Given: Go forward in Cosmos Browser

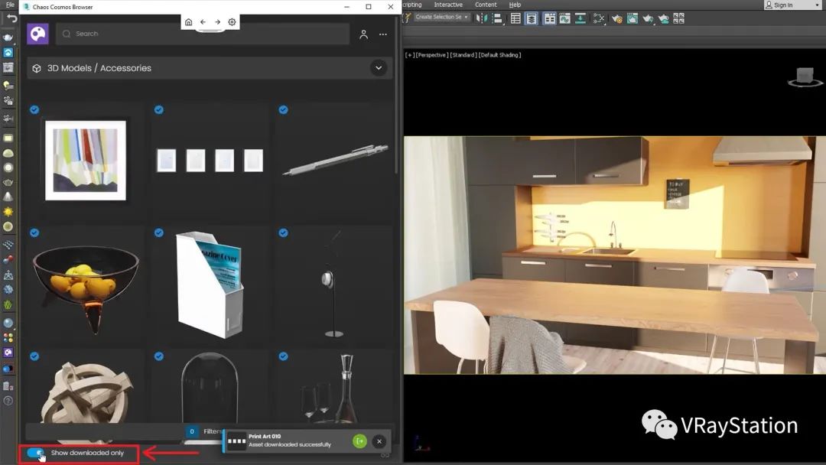Looking at the screenshot, I should 217,22.
